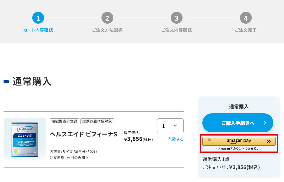Click the ご注文完了 step label
Viewport: 284px width, 182px height.
click(246, 30)
